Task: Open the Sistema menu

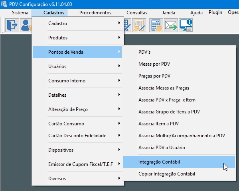Action: pyautogui.click(x=20, y=13)
